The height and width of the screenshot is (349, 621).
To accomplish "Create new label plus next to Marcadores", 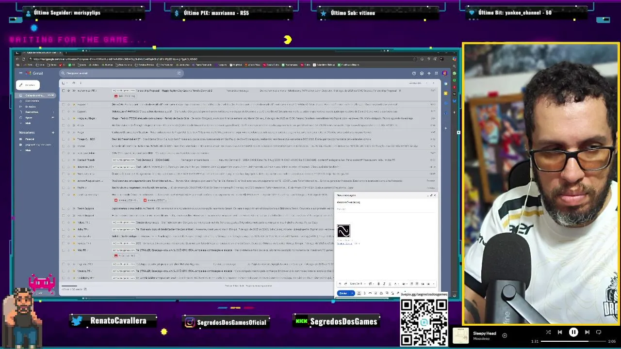I will pos(53,133).
